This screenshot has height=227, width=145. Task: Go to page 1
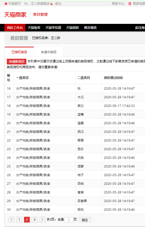tap(19, 220)
